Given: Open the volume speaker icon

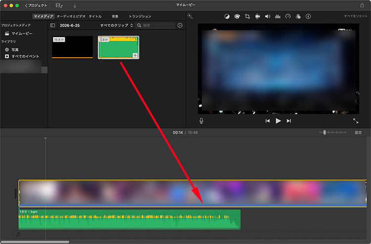Looking at the screenshot, I should [268, 16].
